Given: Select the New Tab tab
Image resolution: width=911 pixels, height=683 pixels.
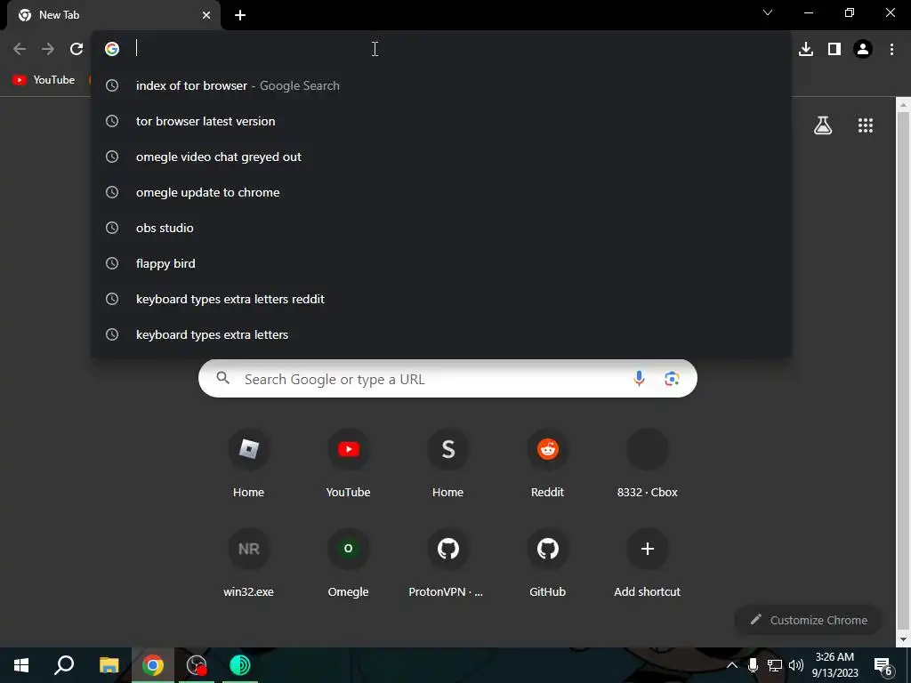Looking at the screenshot, I should tap(114, 15).
